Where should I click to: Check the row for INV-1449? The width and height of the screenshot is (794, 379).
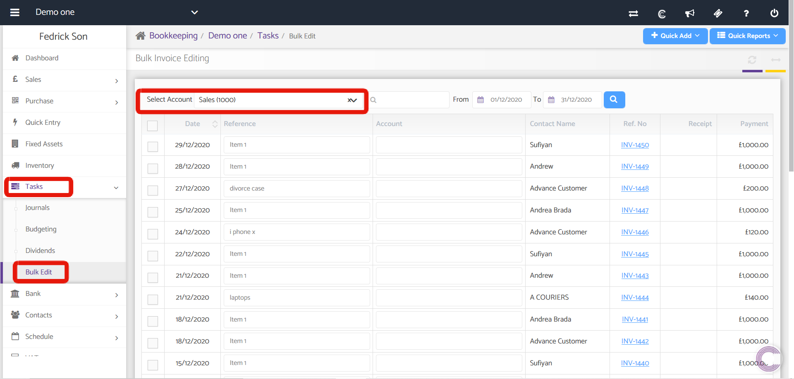pyautogui.click(x=153, y=169)
